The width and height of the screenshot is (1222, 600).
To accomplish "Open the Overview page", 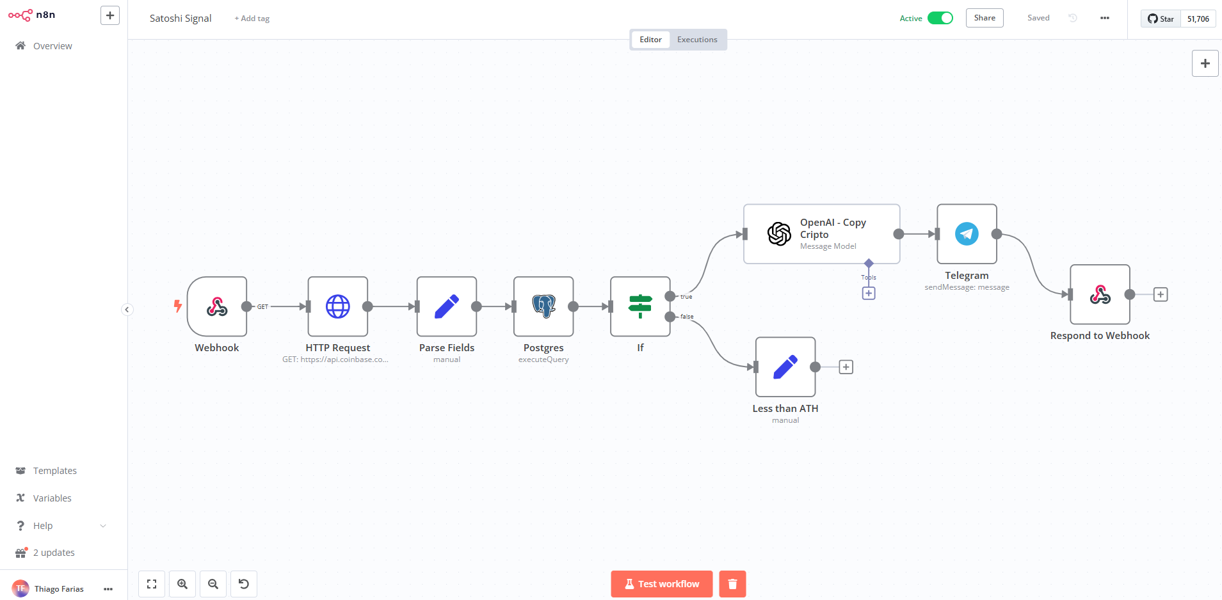I will 52,46.
